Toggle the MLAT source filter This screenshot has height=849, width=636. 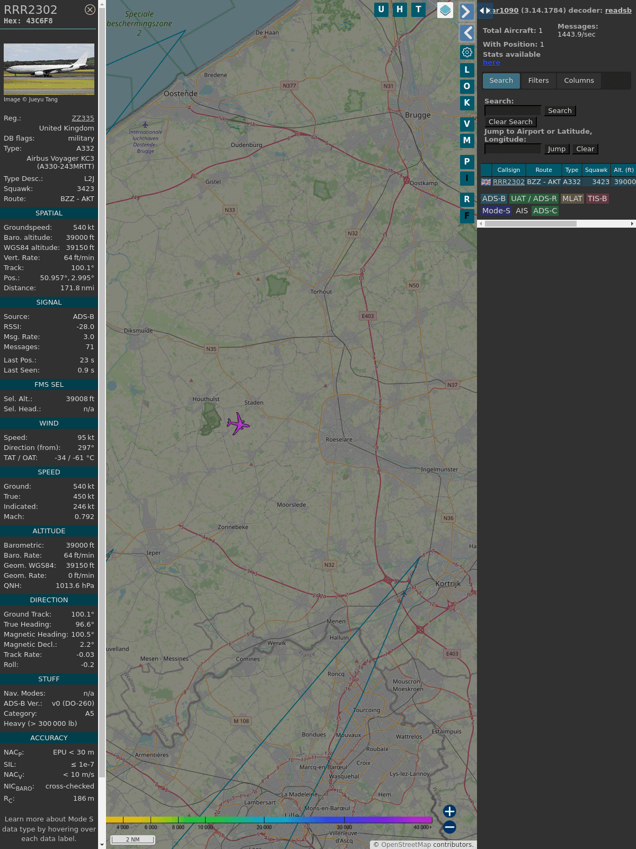pos(572,198)
